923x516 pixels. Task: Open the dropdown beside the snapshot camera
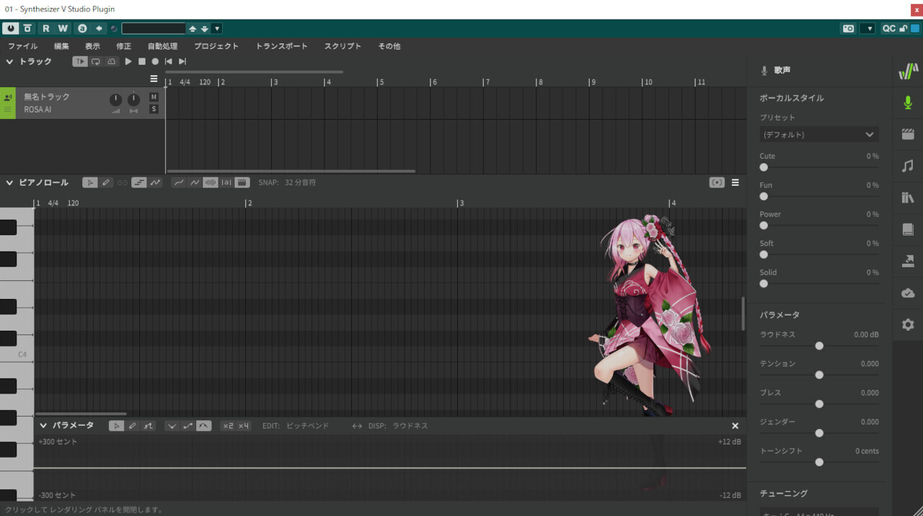[x=867, y=28]
